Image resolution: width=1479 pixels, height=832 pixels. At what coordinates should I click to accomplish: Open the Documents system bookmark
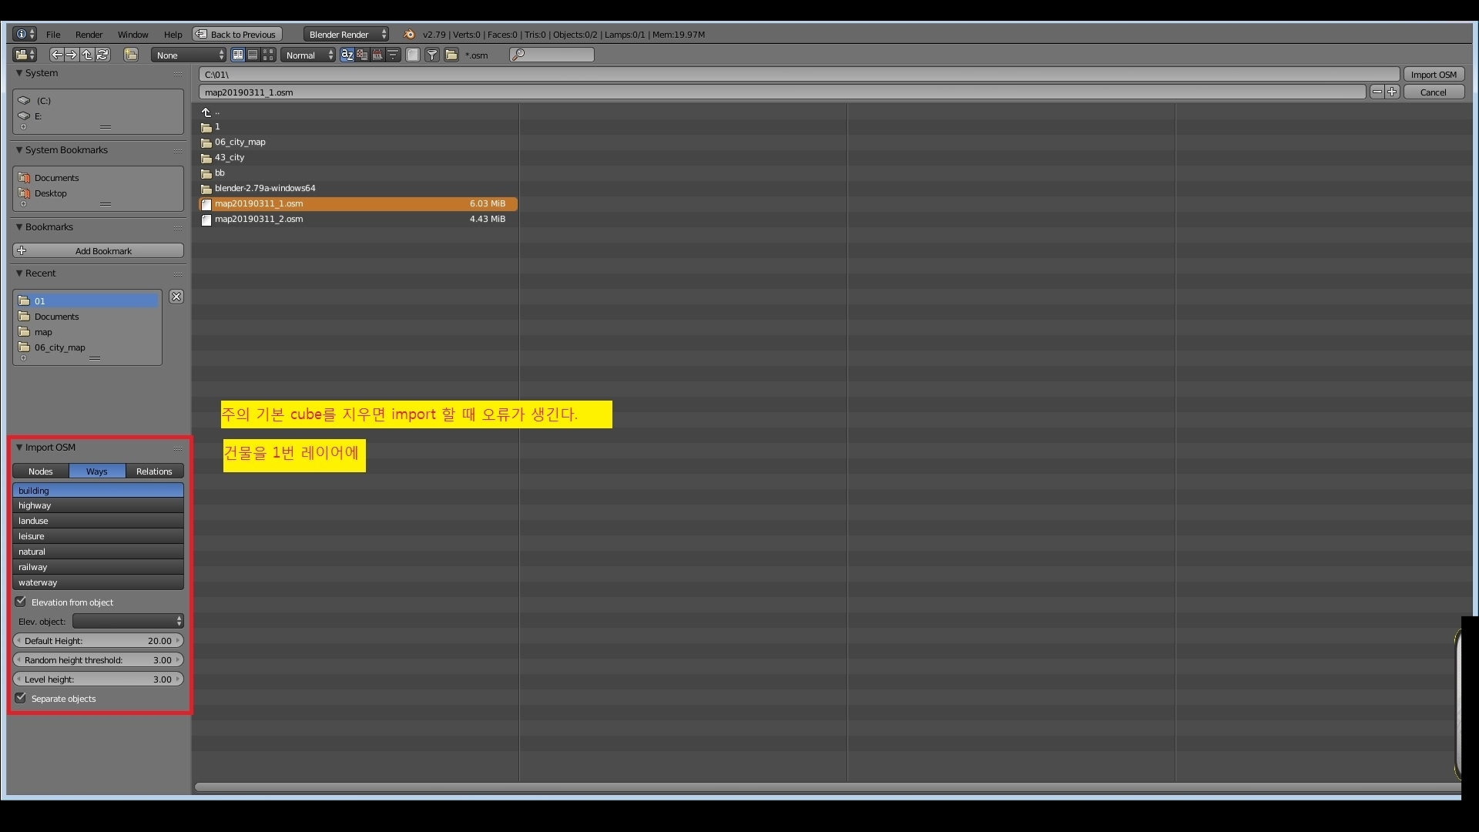[x=98, y=178]
